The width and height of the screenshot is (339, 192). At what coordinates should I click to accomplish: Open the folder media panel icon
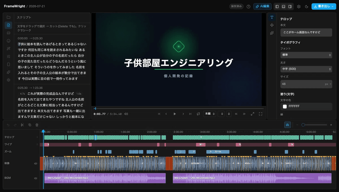(x=8, y=17)
